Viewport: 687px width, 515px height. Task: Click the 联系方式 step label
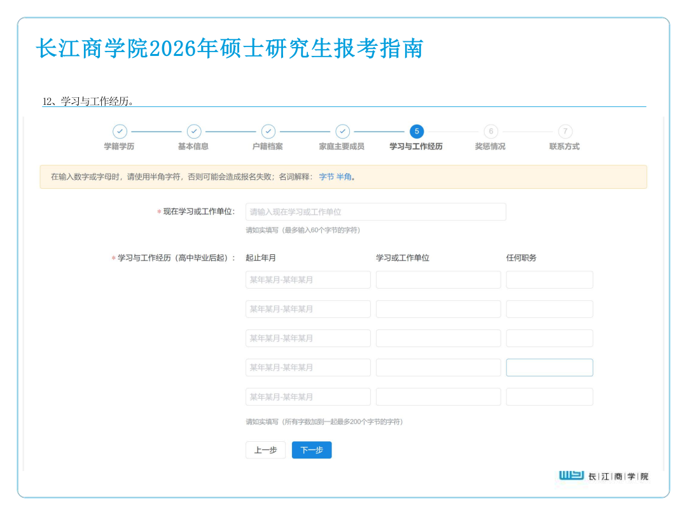coord(565,146)
